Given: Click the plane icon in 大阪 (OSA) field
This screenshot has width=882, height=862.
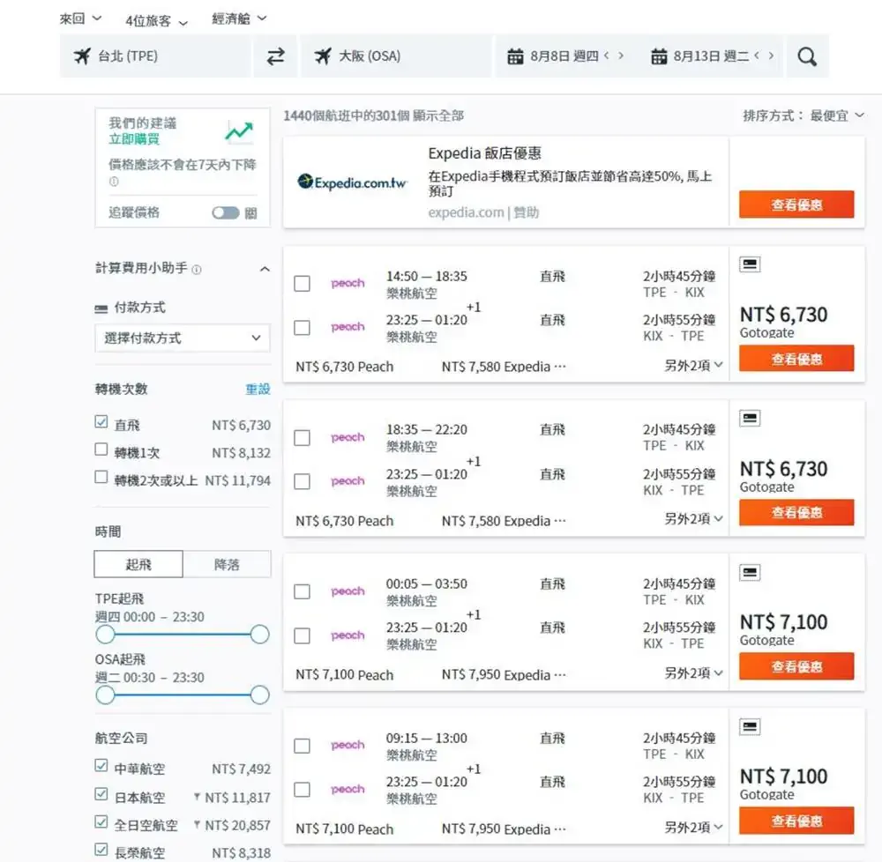Looking at the screenshot, I should tap(323, 56).
